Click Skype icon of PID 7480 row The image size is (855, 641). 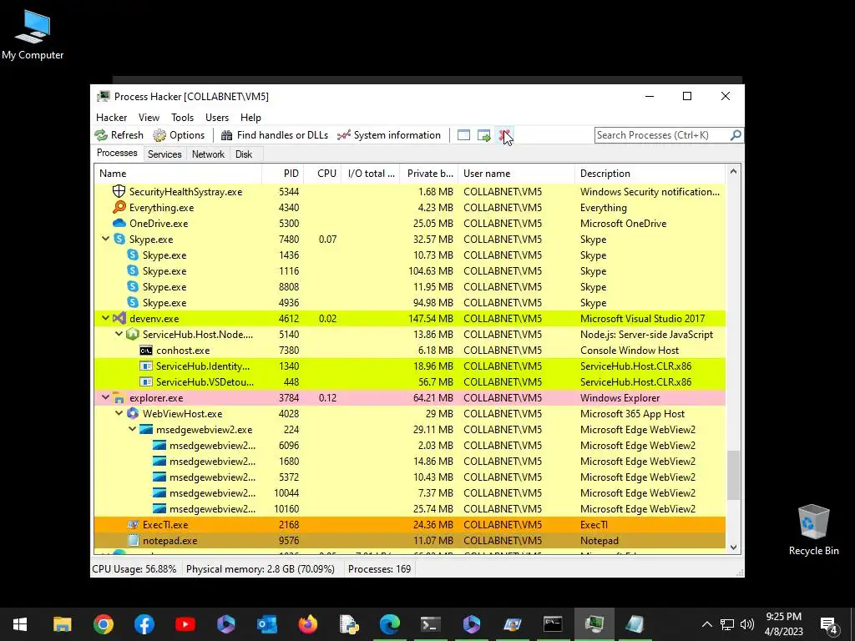click(x=119, y=239)
